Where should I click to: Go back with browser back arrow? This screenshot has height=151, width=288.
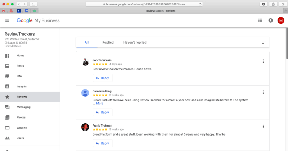19,4
